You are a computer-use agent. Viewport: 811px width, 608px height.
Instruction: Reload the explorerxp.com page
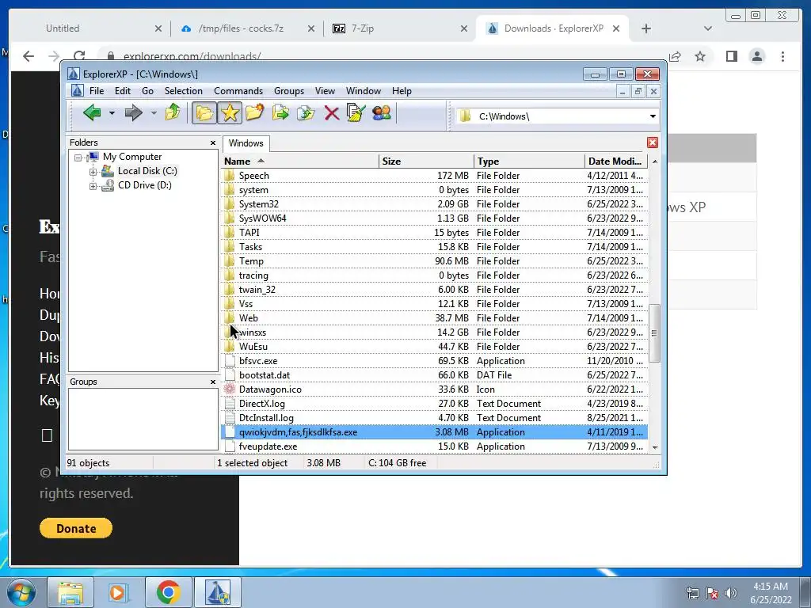click(79, 56)
